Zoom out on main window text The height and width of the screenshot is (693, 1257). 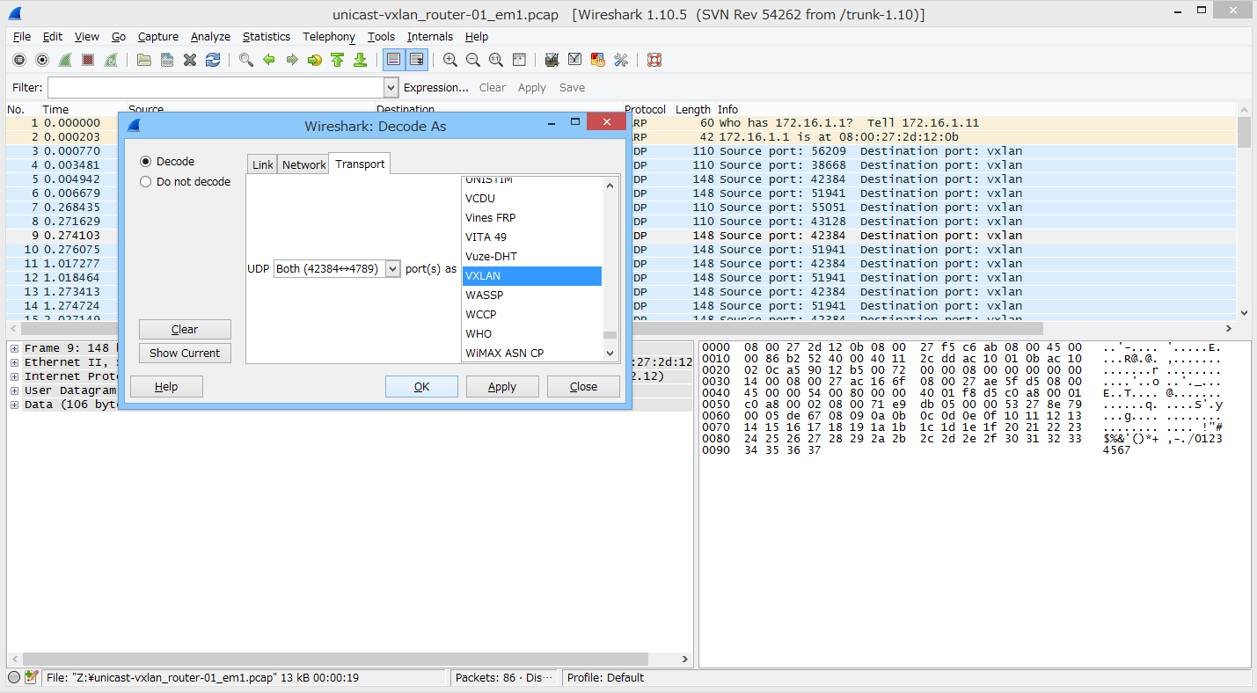(x=473, y=60)
